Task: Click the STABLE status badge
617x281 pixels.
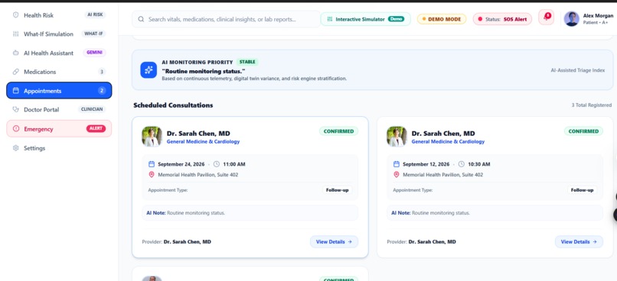Action: pos(247,62)
